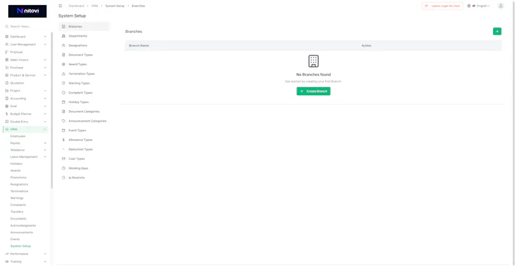
Task: Open Awards in the HRM menu
Action: (x=15, y=171)
